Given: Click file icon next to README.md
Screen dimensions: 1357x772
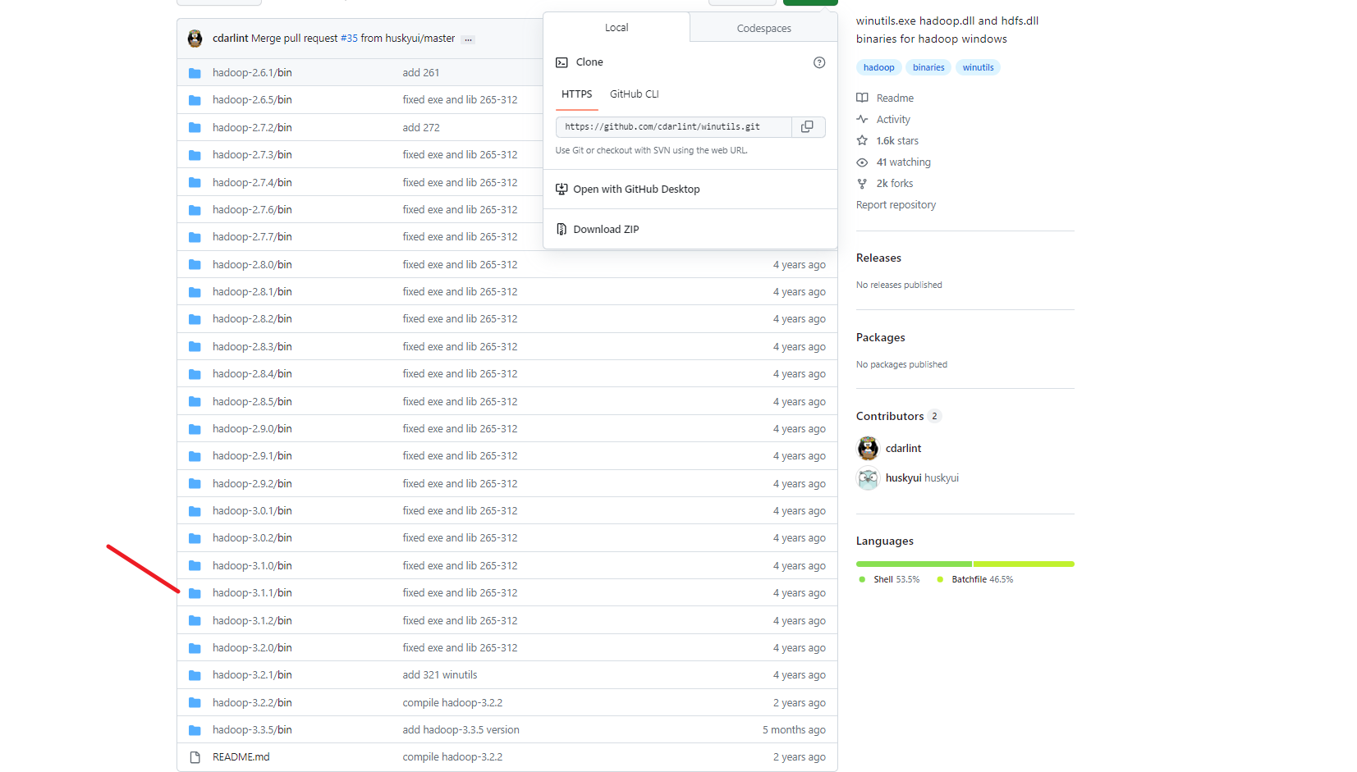Looking at the screenshot, I should point(195,757).
